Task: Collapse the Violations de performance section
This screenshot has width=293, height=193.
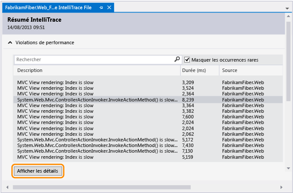Action: 9,43
